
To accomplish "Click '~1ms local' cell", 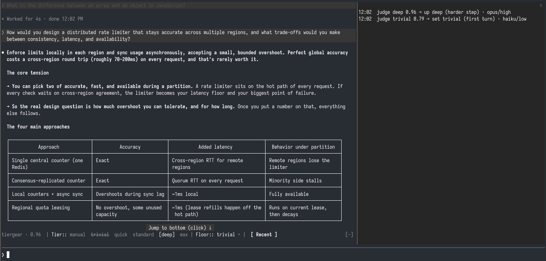I will click(x=217, y=194).
